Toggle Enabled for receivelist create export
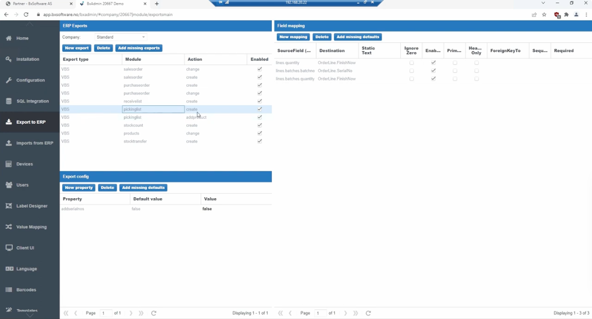The width and height of the screenshot is (592, 319). coord(259,101)
